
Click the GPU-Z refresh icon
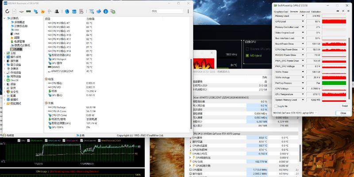click(x=343, y=11)
